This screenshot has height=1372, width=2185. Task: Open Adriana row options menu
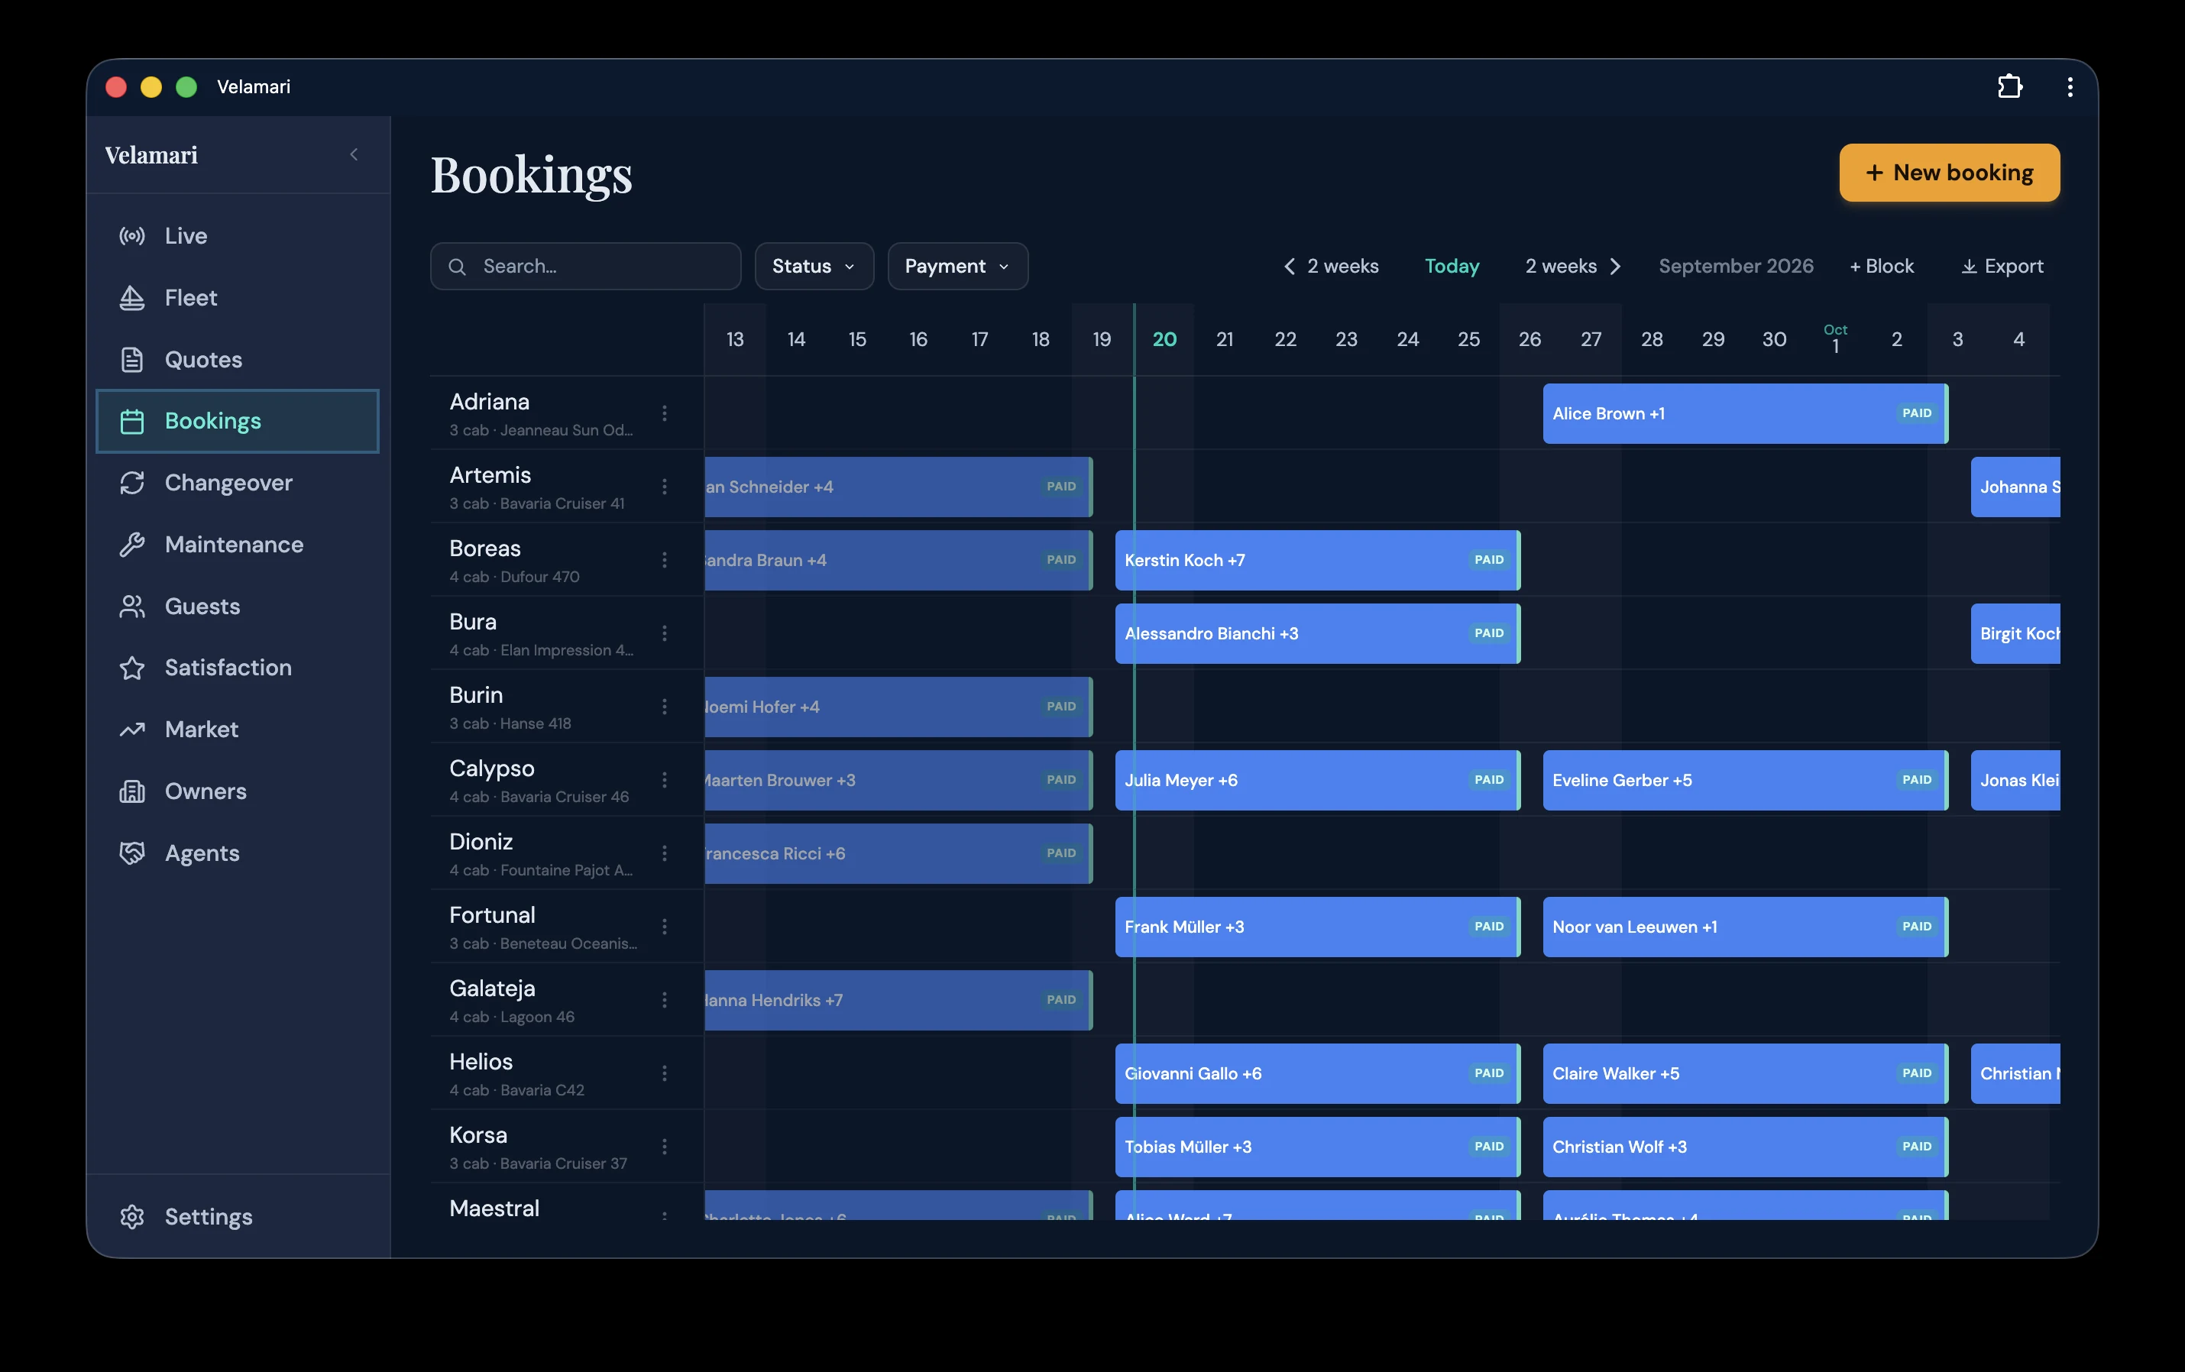point(664,413)
